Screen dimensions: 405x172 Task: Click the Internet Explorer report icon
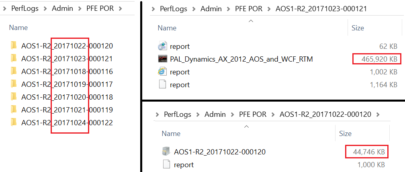pyautogui.click(x=162, y=72)
